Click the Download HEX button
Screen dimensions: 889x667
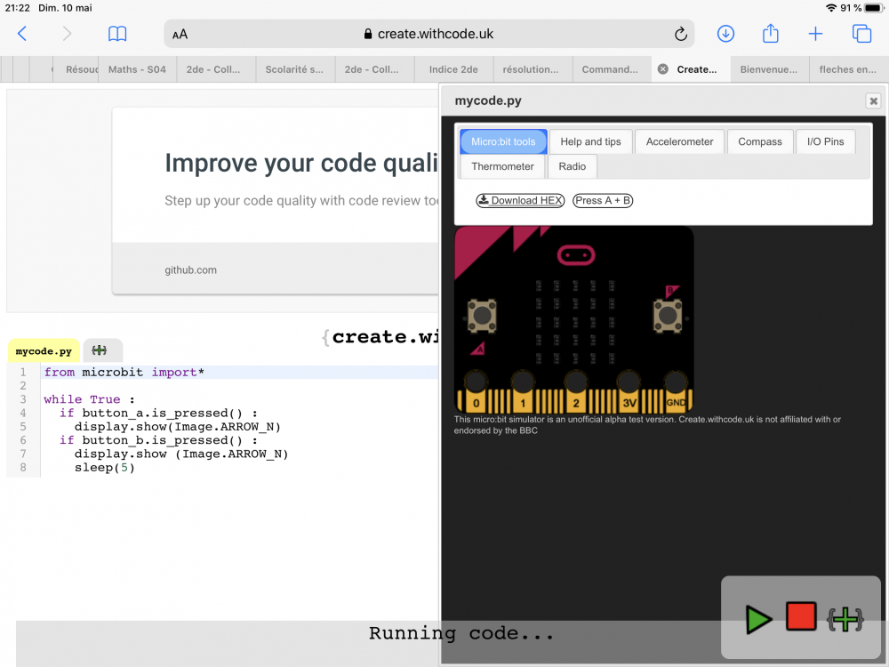click(520, 200)
